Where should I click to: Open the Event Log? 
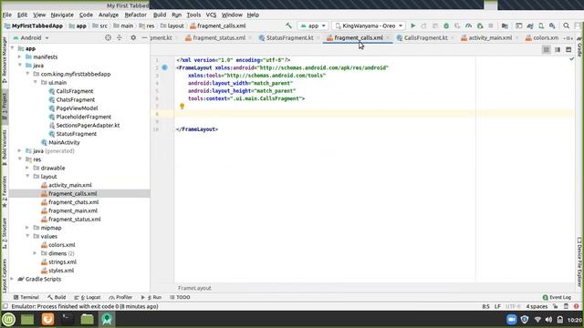point(557,298)
